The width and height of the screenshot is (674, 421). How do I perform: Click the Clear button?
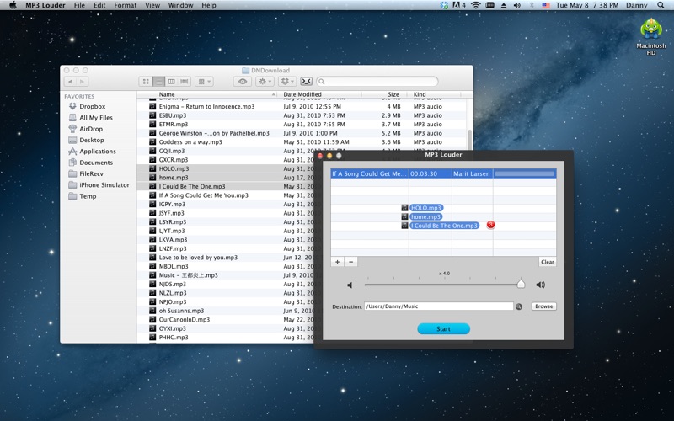(x=547, y=262)
